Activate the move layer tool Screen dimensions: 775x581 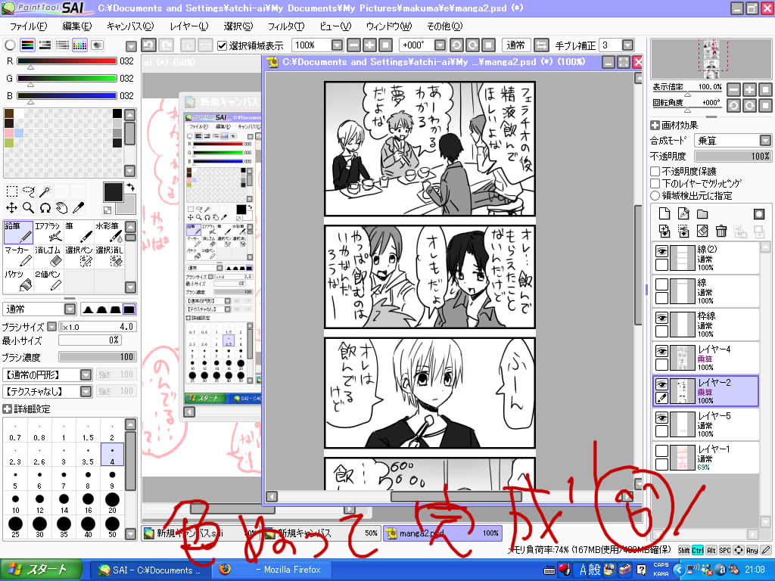coord(12,208)
